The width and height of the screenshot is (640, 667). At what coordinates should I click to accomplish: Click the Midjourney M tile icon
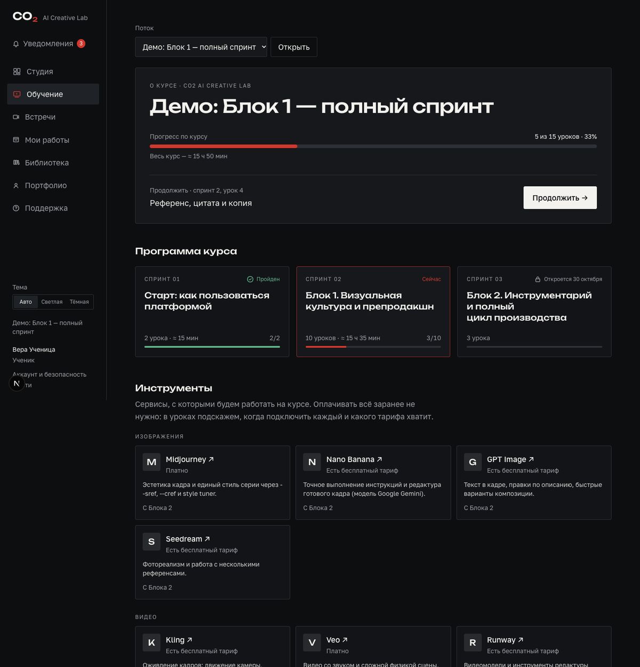[x=151, y=462]
